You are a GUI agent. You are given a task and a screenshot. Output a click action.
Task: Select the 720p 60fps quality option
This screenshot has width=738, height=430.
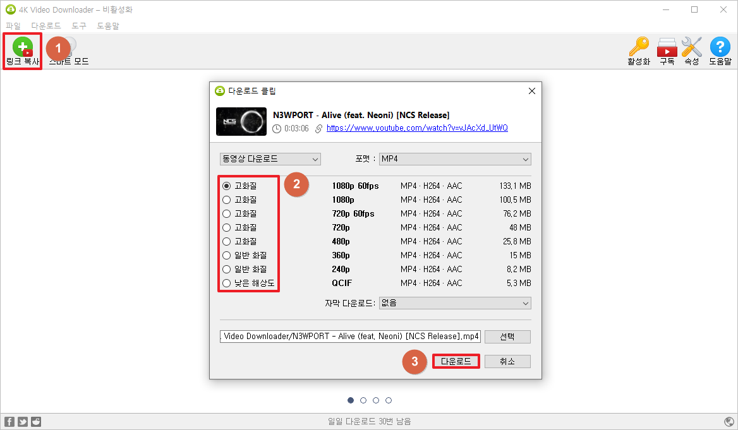point(226,213)
